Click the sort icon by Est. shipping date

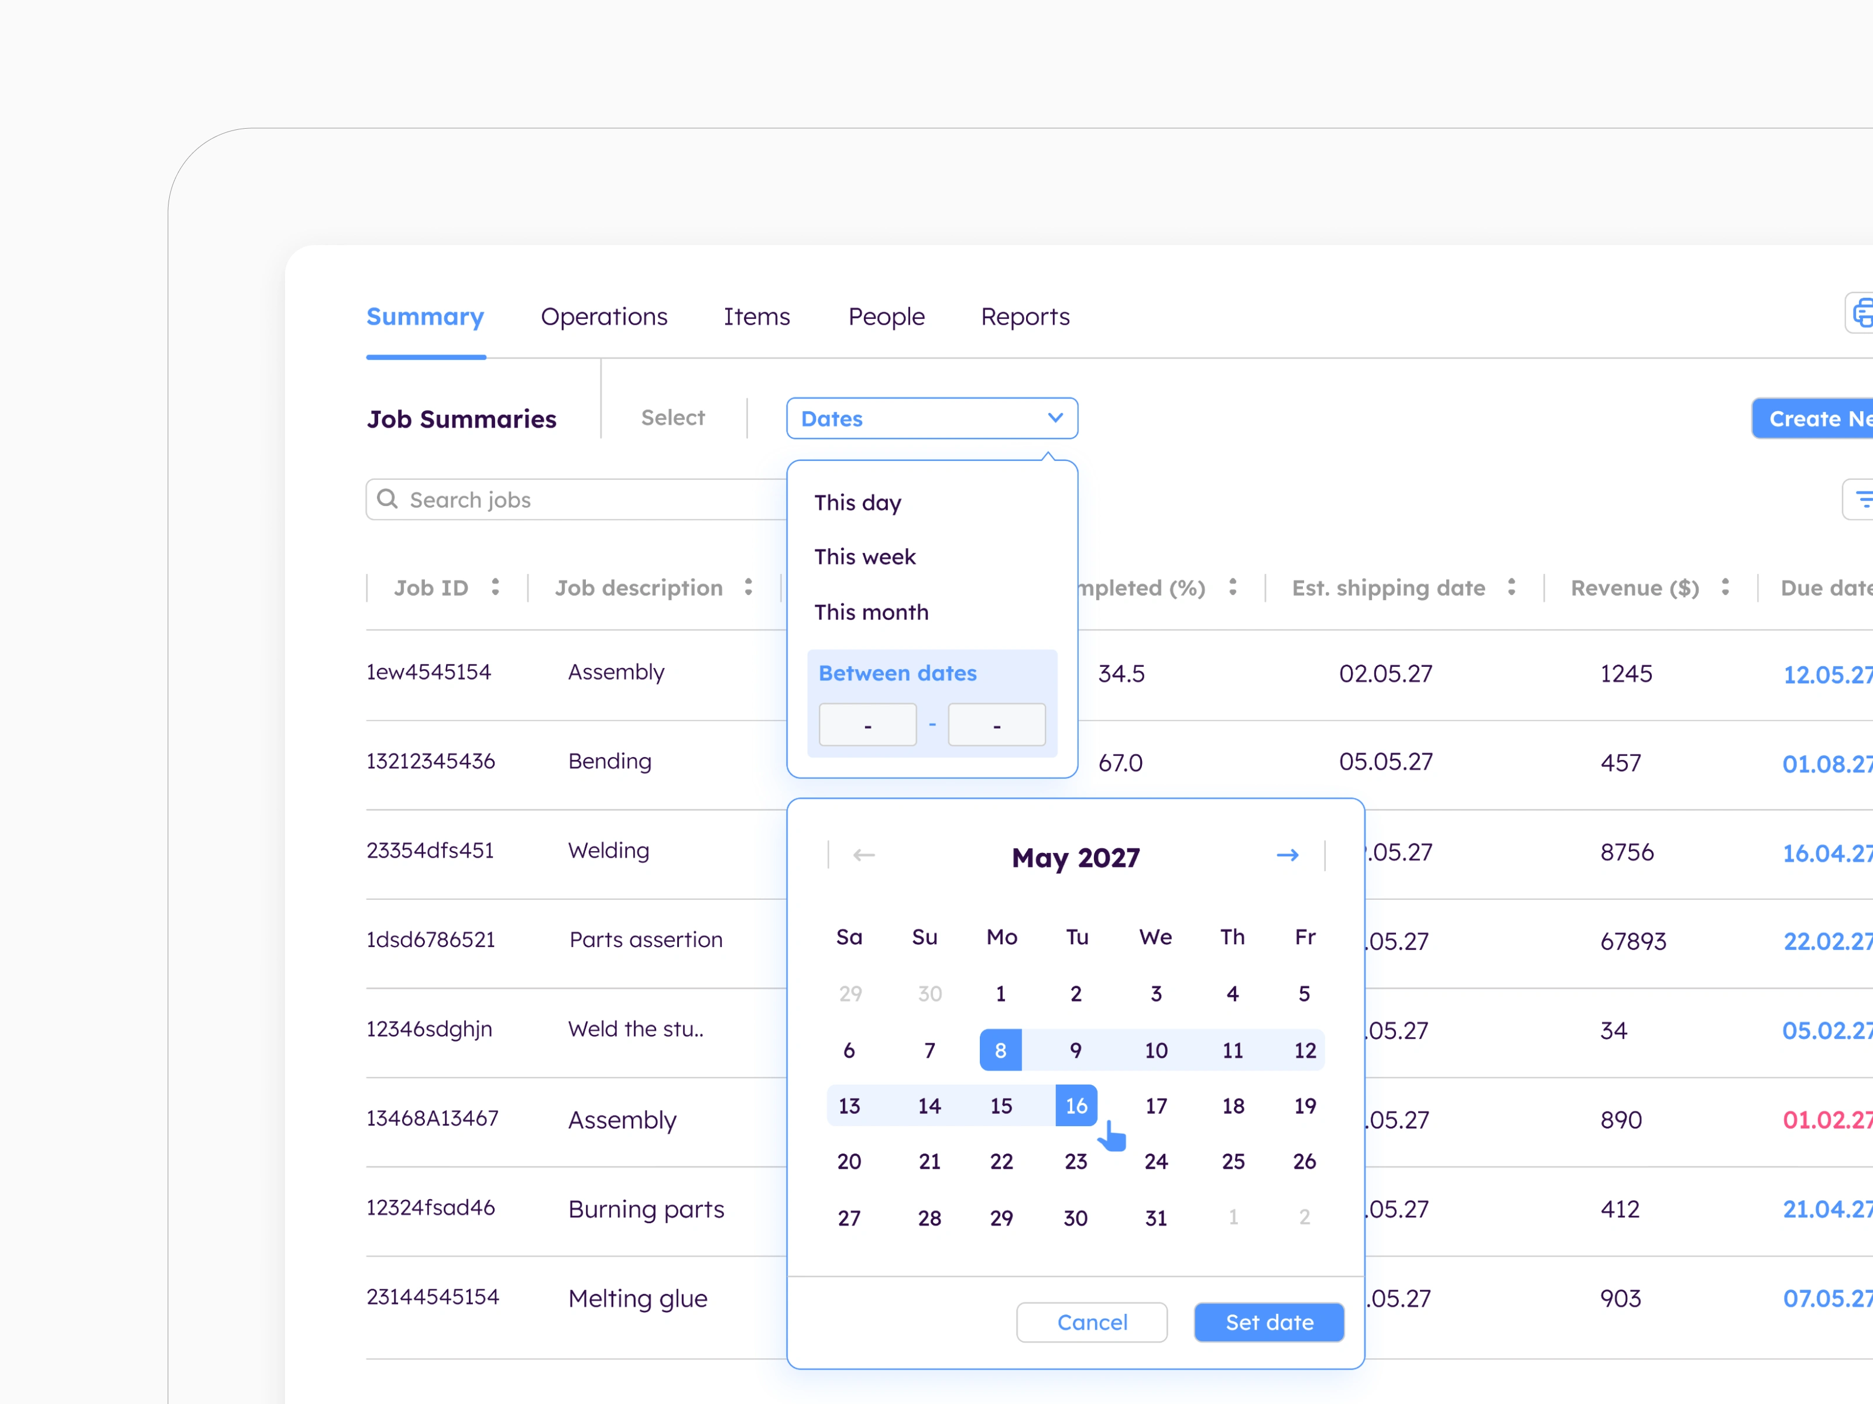click(x=1512, y=587)
